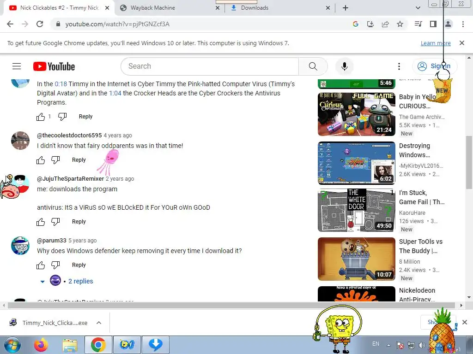The image size is (473, 354).
Task: Open the download options chevron for Timmy_Nick_Clicka exe
Action: coord(99,323)
